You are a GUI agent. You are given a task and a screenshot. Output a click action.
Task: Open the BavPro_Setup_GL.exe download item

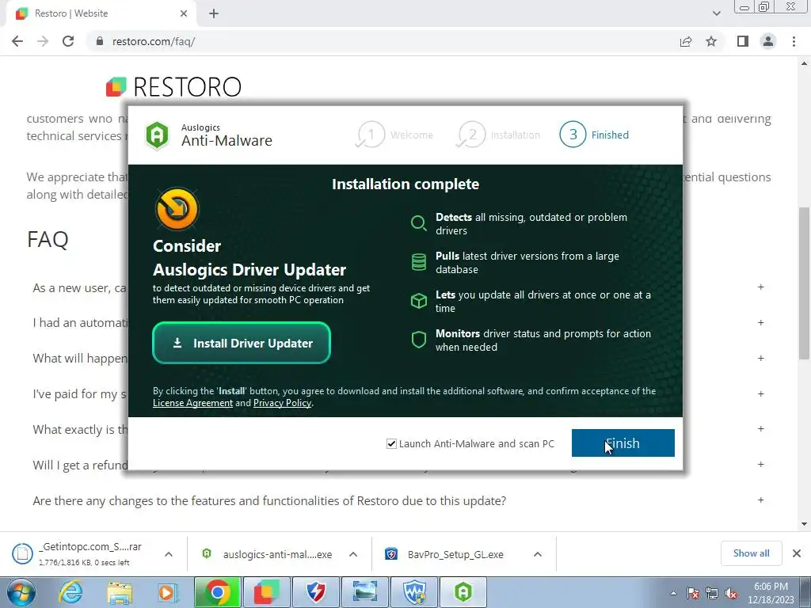pyautogui.click(x=446, y=554)
